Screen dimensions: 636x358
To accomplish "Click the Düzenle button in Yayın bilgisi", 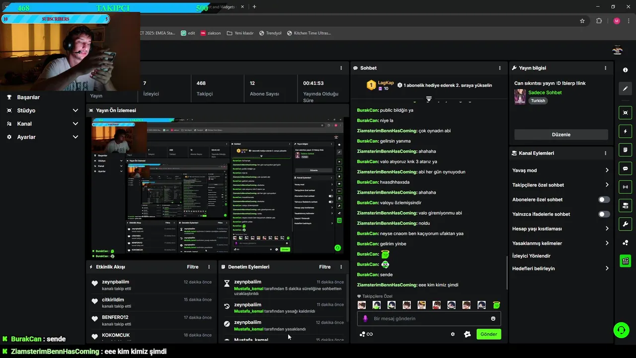I will (561, 135).
